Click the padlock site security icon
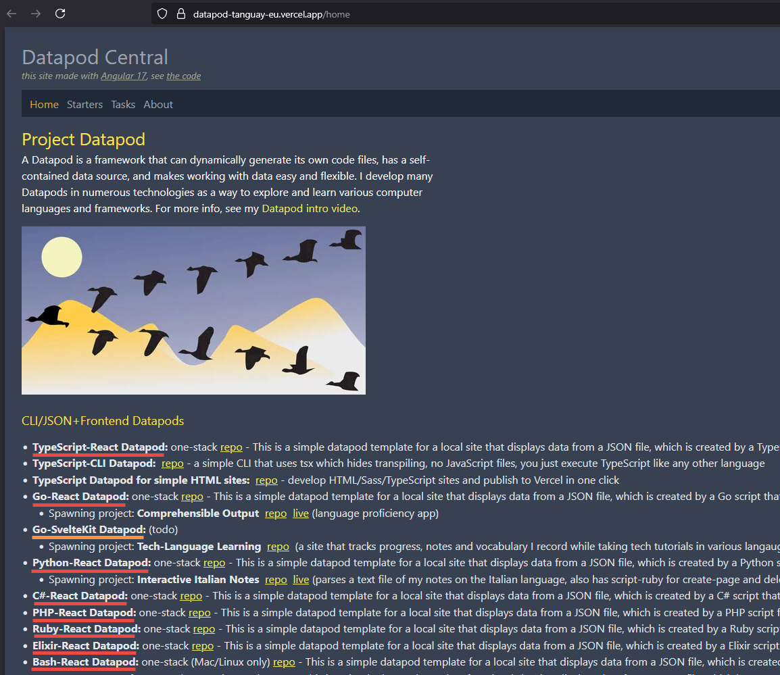The height and width of the screenshot is (675, 780). [x=180, y=14]
